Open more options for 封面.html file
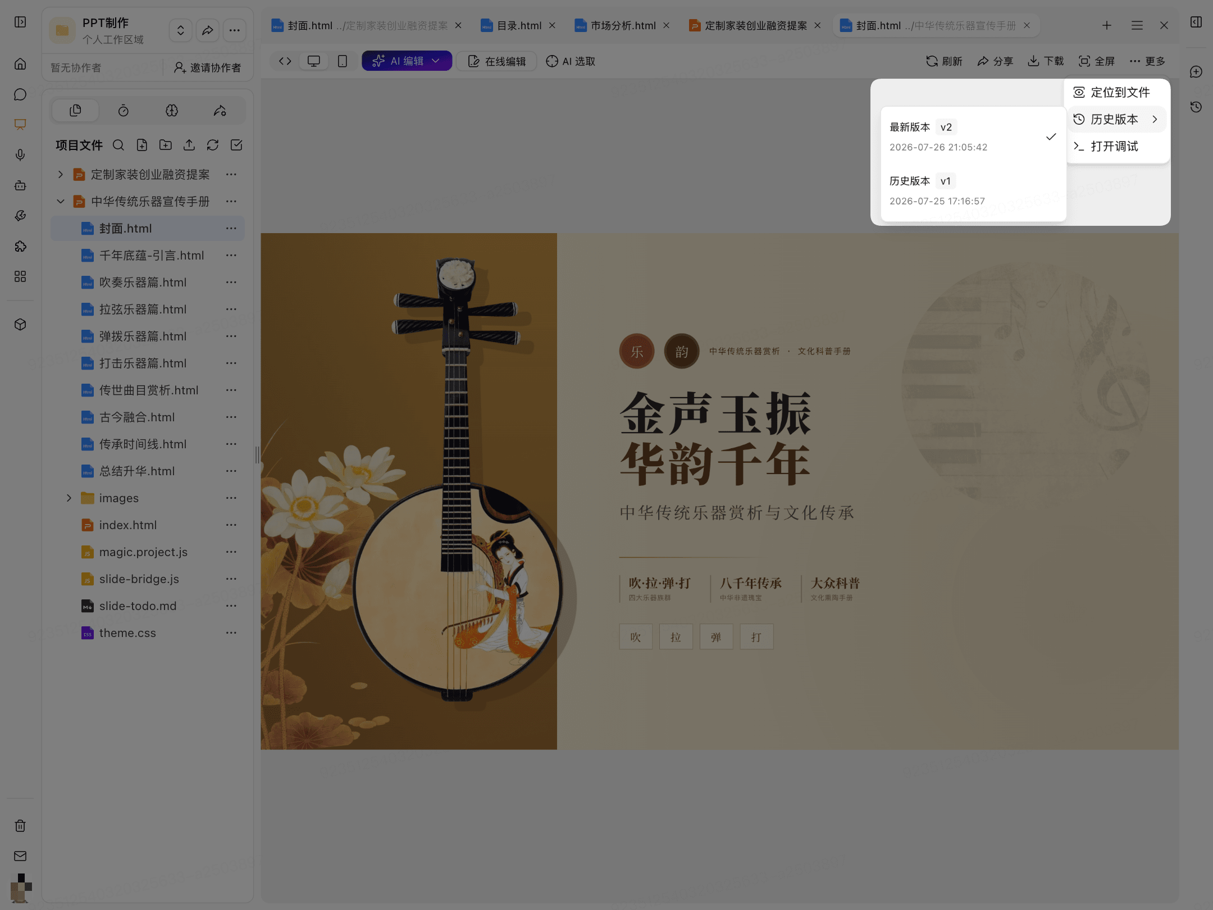 (231, 229)
